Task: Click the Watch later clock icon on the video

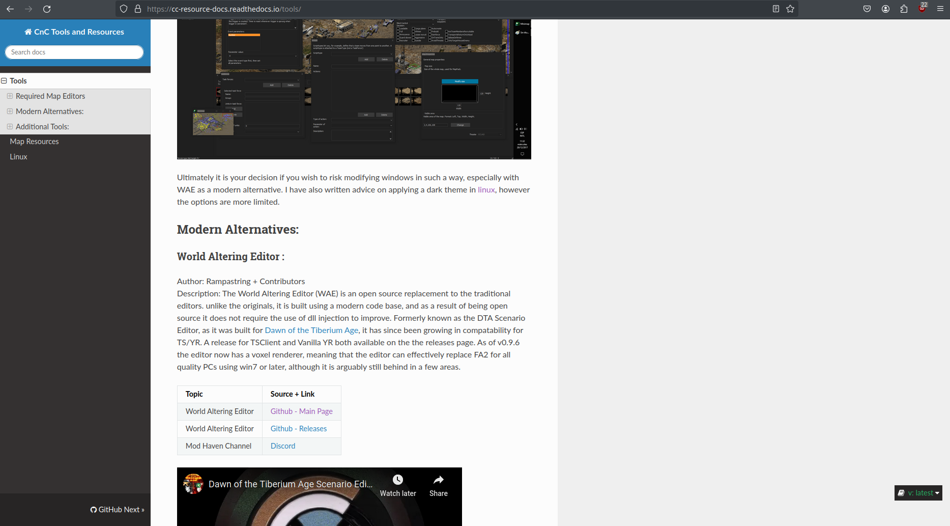Action: pos(397,479)
